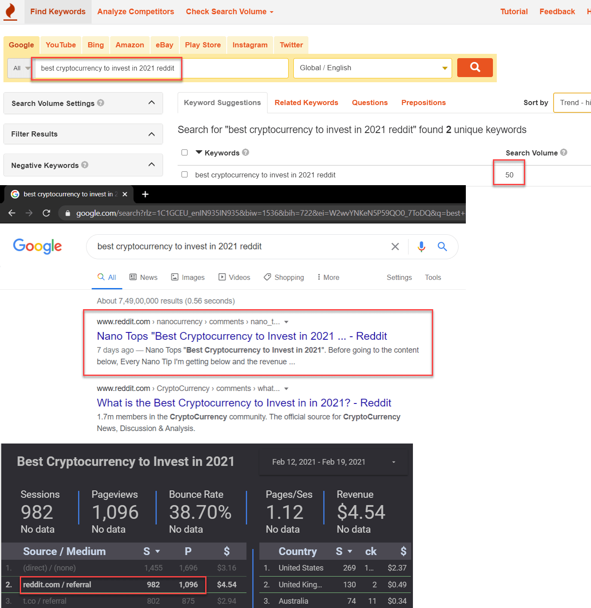Click Google Settings link
Image resolution: width=591 pixels, height=608 pixels.
[x=399, y=277]
